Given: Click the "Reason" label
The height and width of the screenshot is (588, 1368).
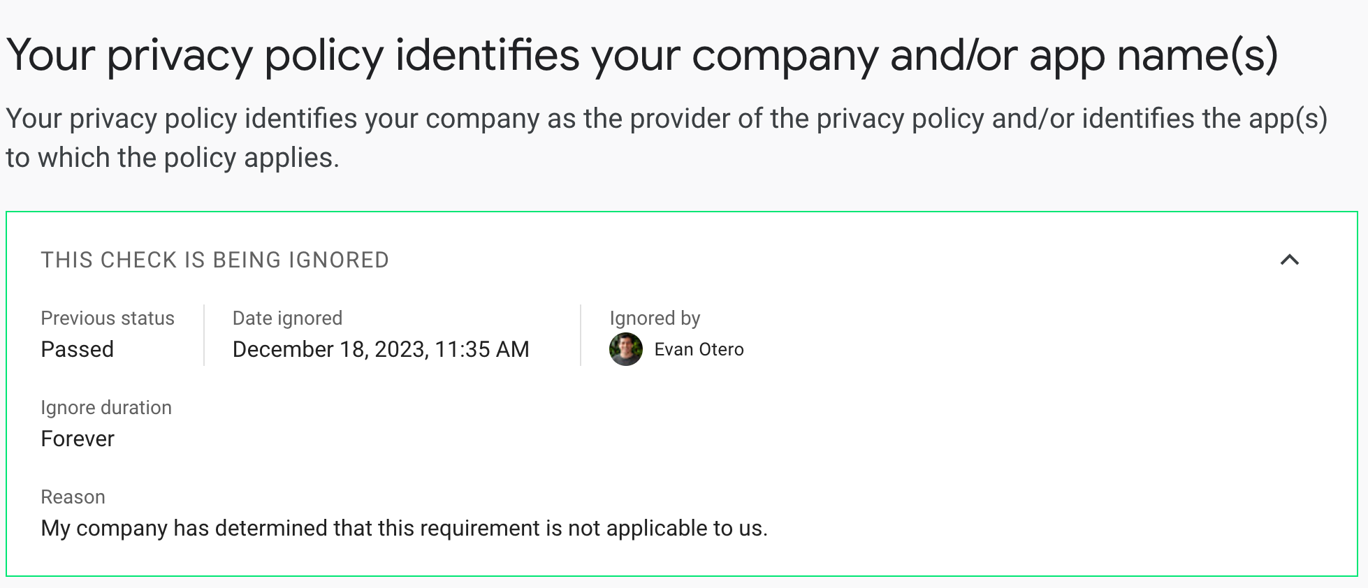Looking at the screenshot, I should 73,497.
